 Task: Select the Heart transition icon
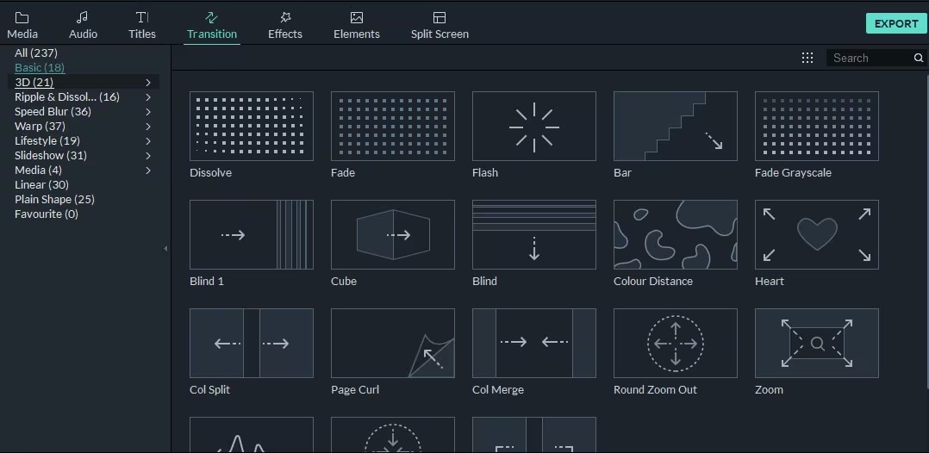816,234
